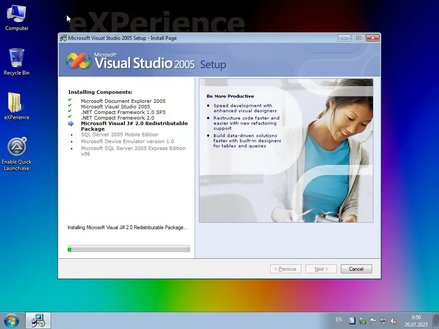Image resolution: width=439 pixels, height=329 pixels.
Task: Select the eXPerience folder icon
Action: (17, 106)
